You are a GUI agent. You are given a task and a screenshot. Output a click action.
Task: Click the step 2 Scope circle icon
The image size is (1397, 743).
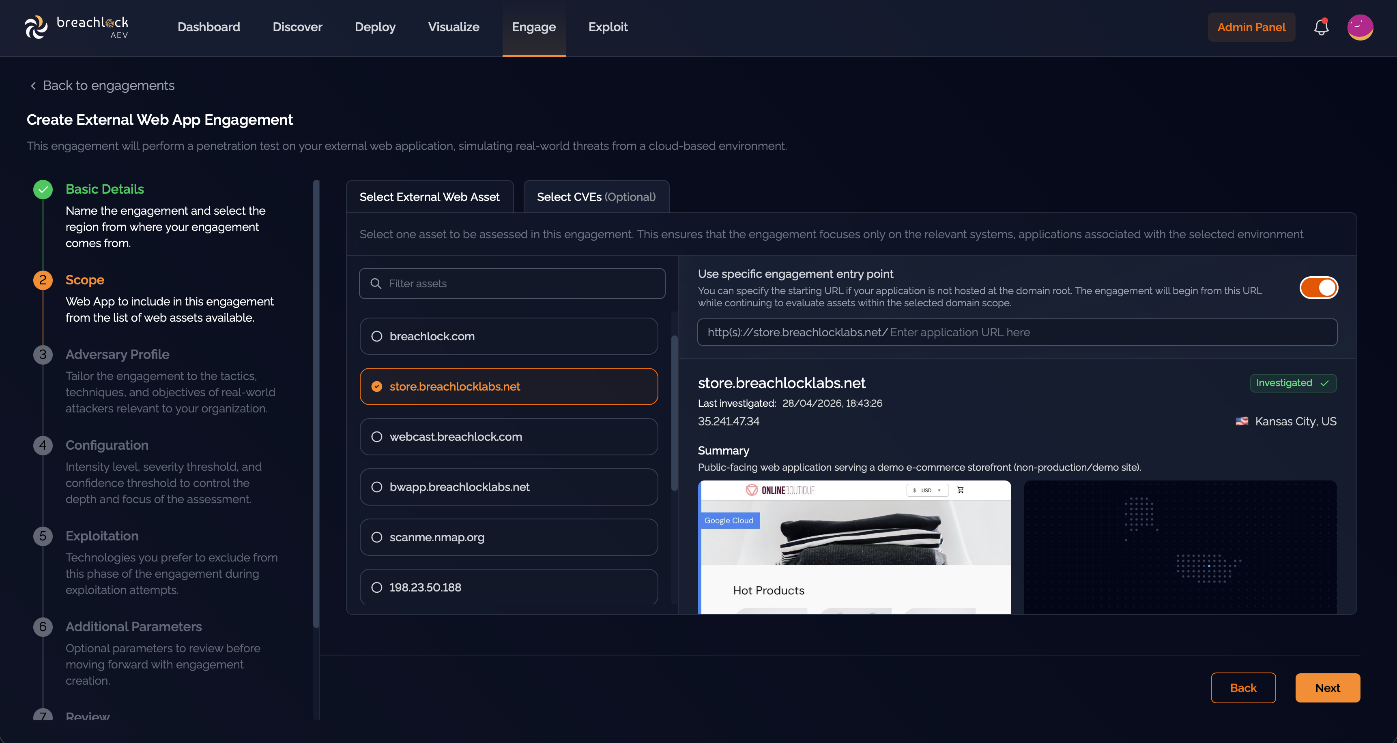point(43,280)
